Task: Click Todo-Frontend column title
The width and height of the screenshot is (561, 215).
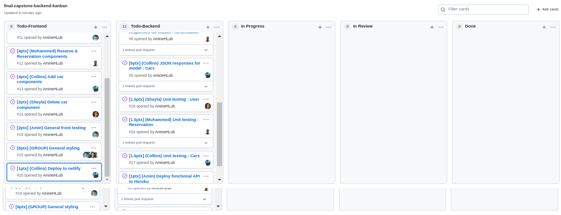Action: (32, 26)
